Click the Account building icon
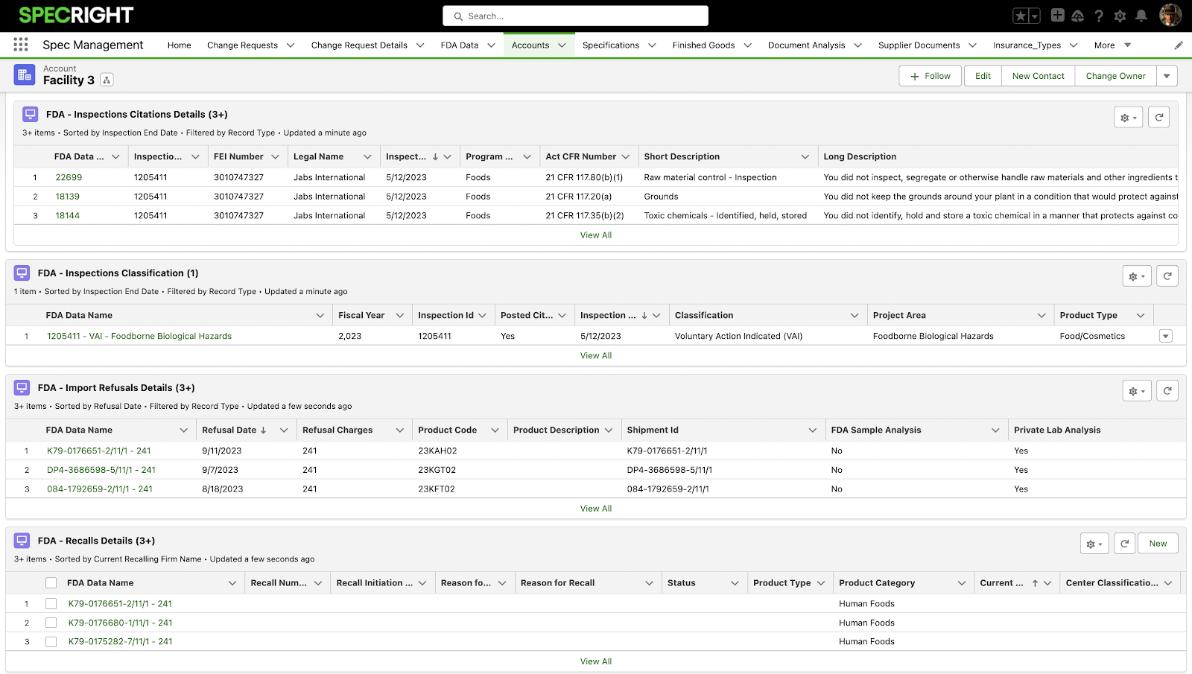The width and height of the screenshot is (1192, 674). pyautogui.click(x=25, y=74)
